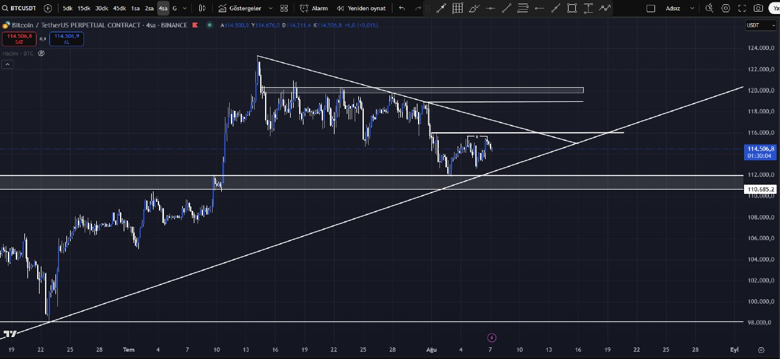The width and height of the screenshot is (780, 359).
Task: Open the layout templates grid icon
Action: pyautogui.click(x=284, y=9)
